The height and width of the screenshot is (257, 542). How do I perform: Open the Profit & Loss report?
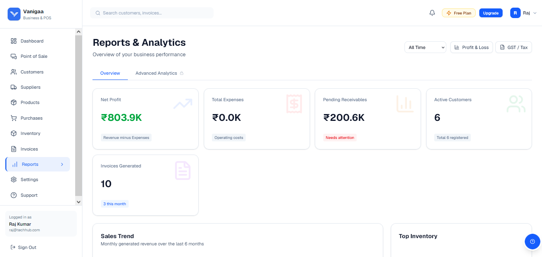click(x=472, y=47)
